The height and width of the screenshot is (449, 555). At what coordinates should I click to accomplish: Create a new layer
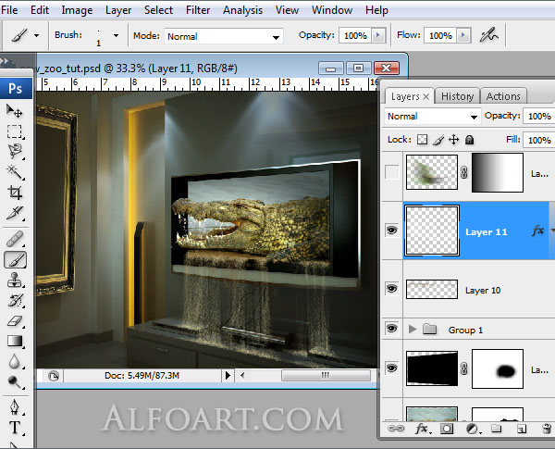(x=521, y=429)
